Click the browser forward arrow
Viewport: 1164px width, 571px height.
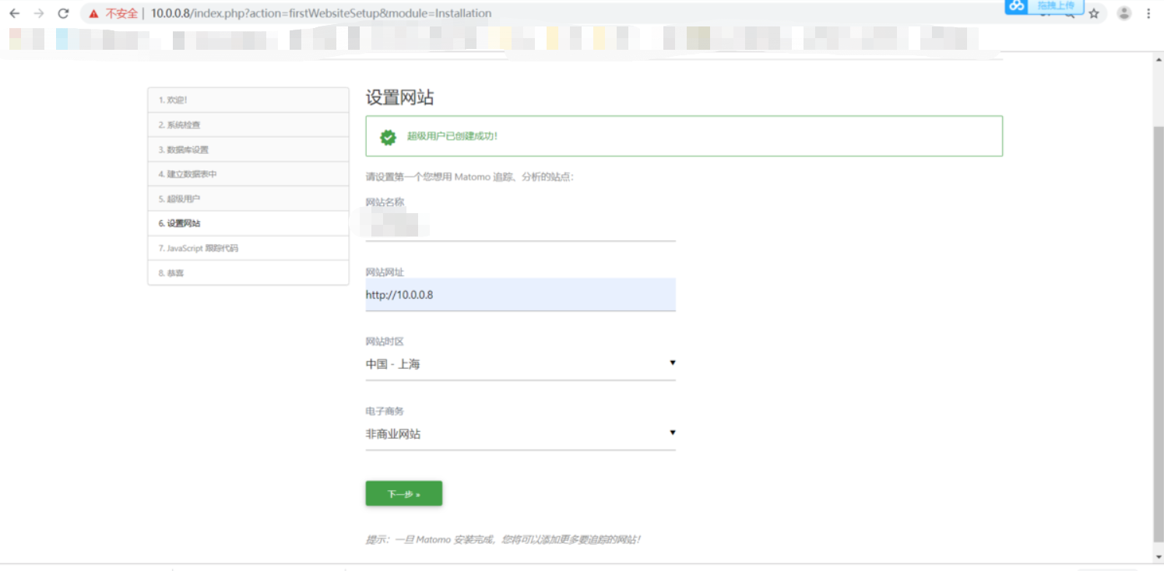(x=39, y=13)
